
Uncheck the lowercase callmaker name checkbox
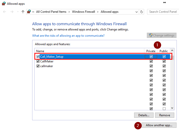click(x=38, y=66)
